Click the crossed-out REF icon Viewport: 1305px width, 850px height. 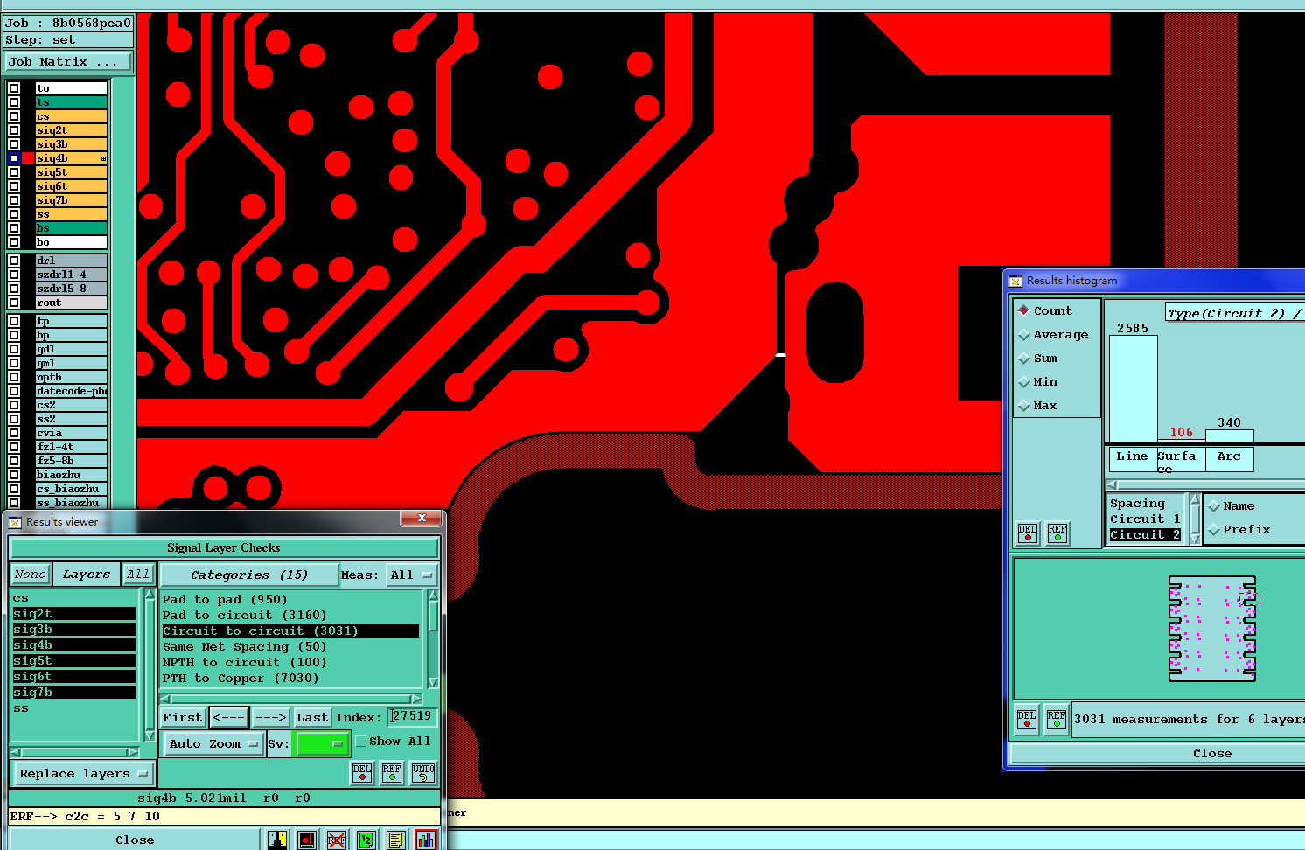[337, 840]
